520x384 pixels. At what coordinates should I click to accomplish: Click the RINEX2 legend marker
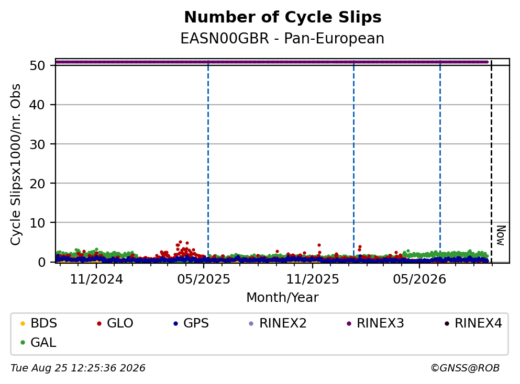coord(251,323)
